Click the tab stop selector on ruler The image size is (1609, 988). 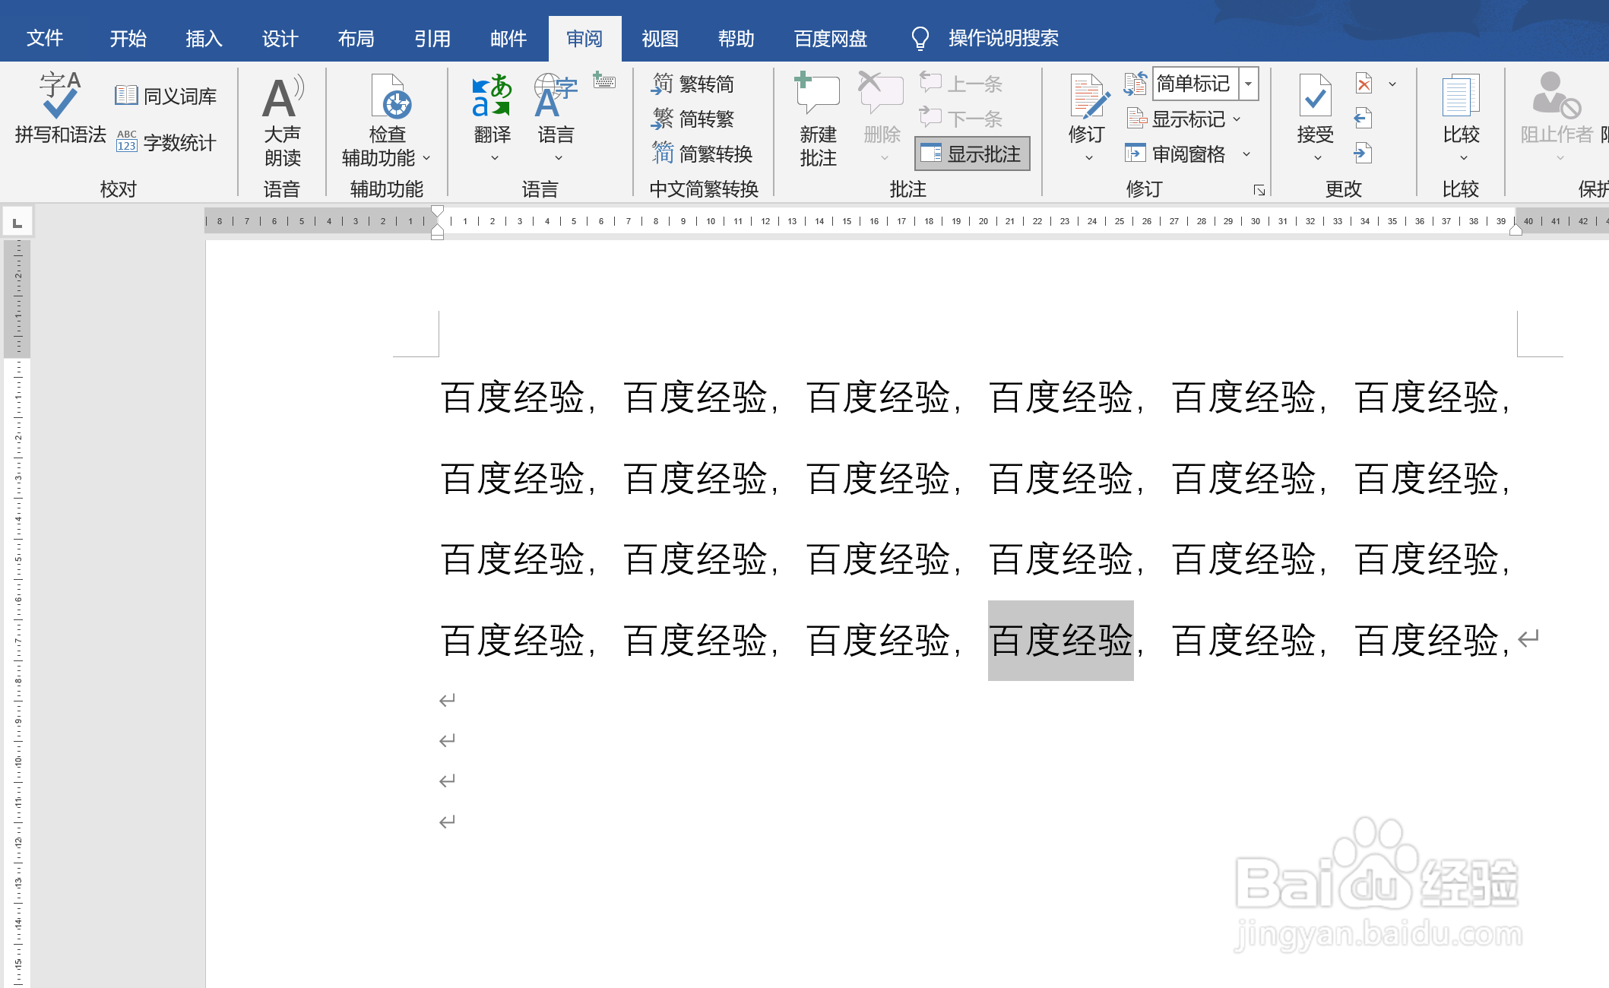(x=17, y=222)
